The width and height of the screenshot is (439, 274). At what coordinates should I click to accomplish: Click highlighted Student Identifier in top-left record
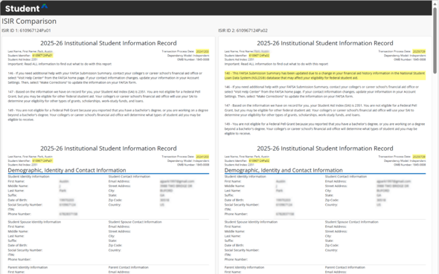(42, 56)
